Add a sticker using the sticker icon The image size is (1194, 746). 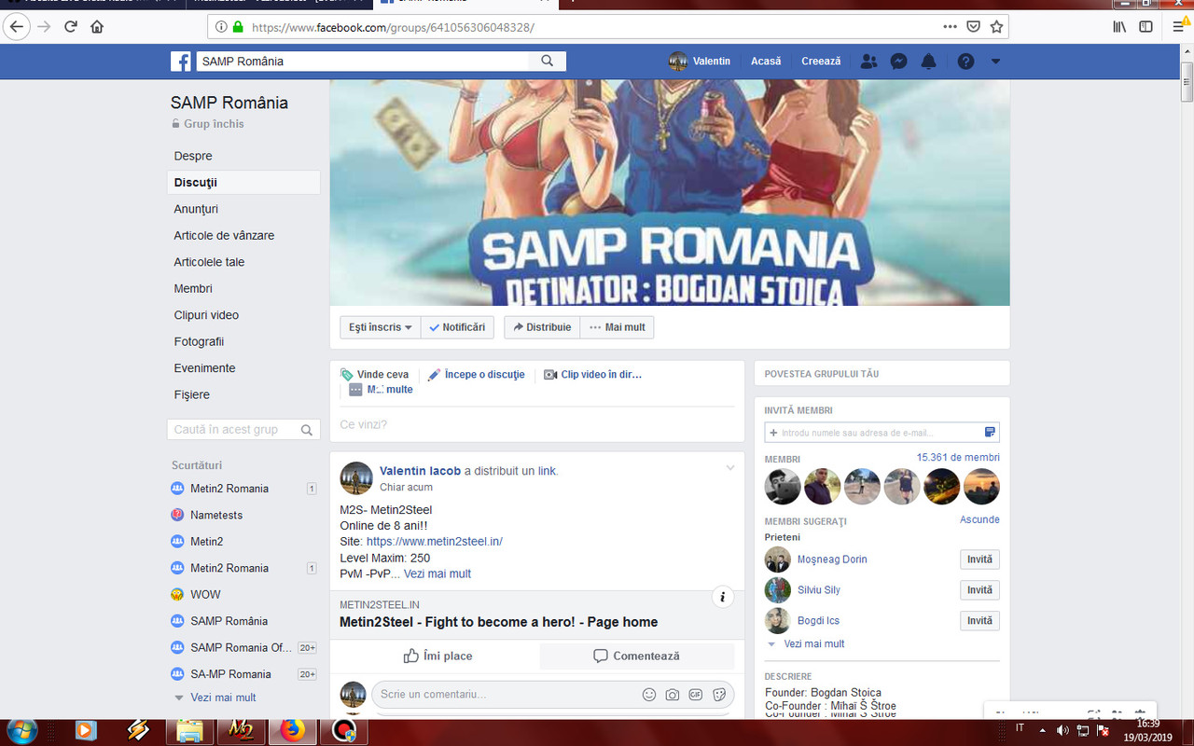click(718, 695)
